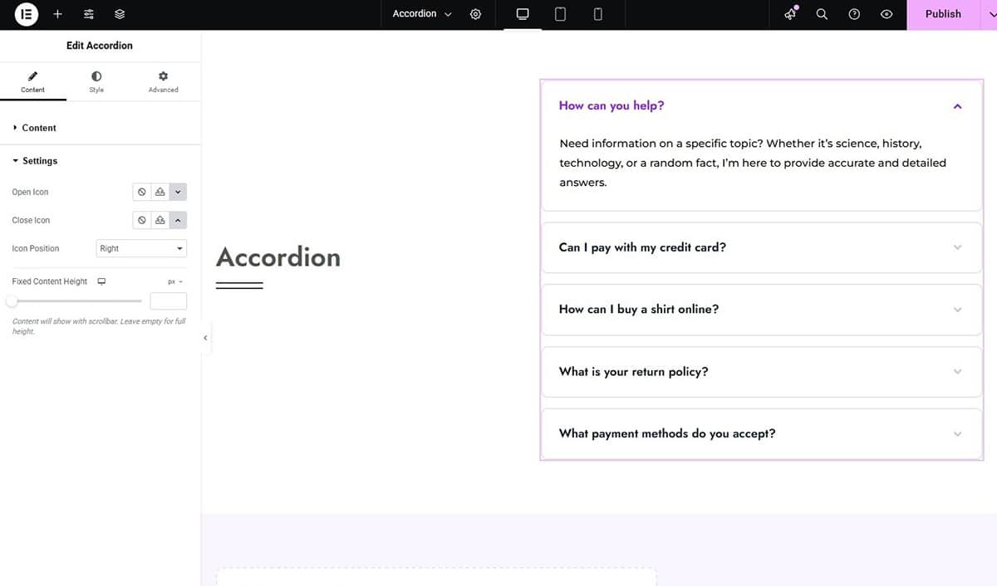Open the structure layers icon

click(x=120, y=14)
